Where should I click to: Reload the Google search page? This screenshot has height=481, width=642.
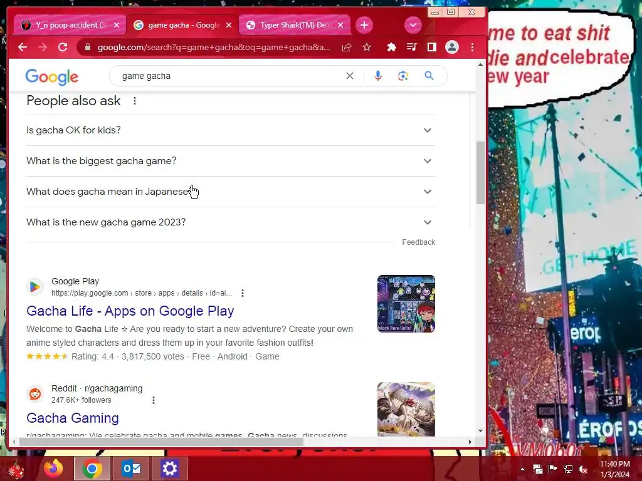[63, 47]
